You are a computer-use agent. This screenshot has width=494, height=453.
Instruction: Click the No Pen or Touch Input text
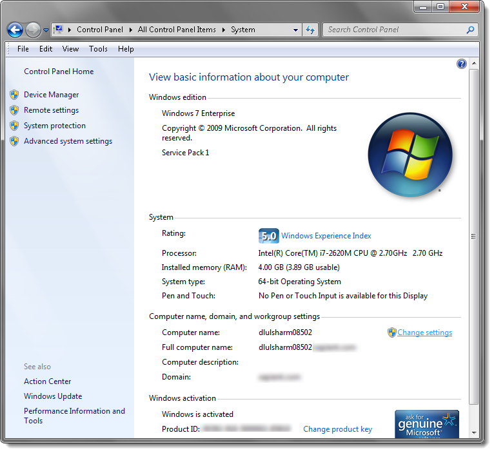click(x=343, y=296)
